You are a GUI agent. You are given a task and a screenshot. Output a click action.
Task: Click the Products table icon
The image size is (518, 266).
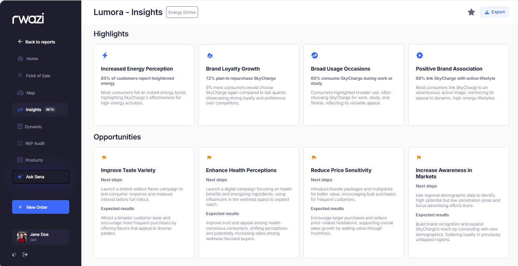[20, 160]
